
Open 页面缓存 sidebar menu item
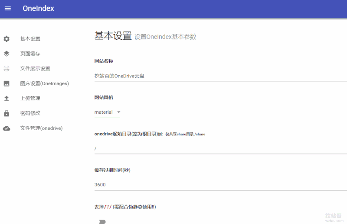(x=30, y=54)
